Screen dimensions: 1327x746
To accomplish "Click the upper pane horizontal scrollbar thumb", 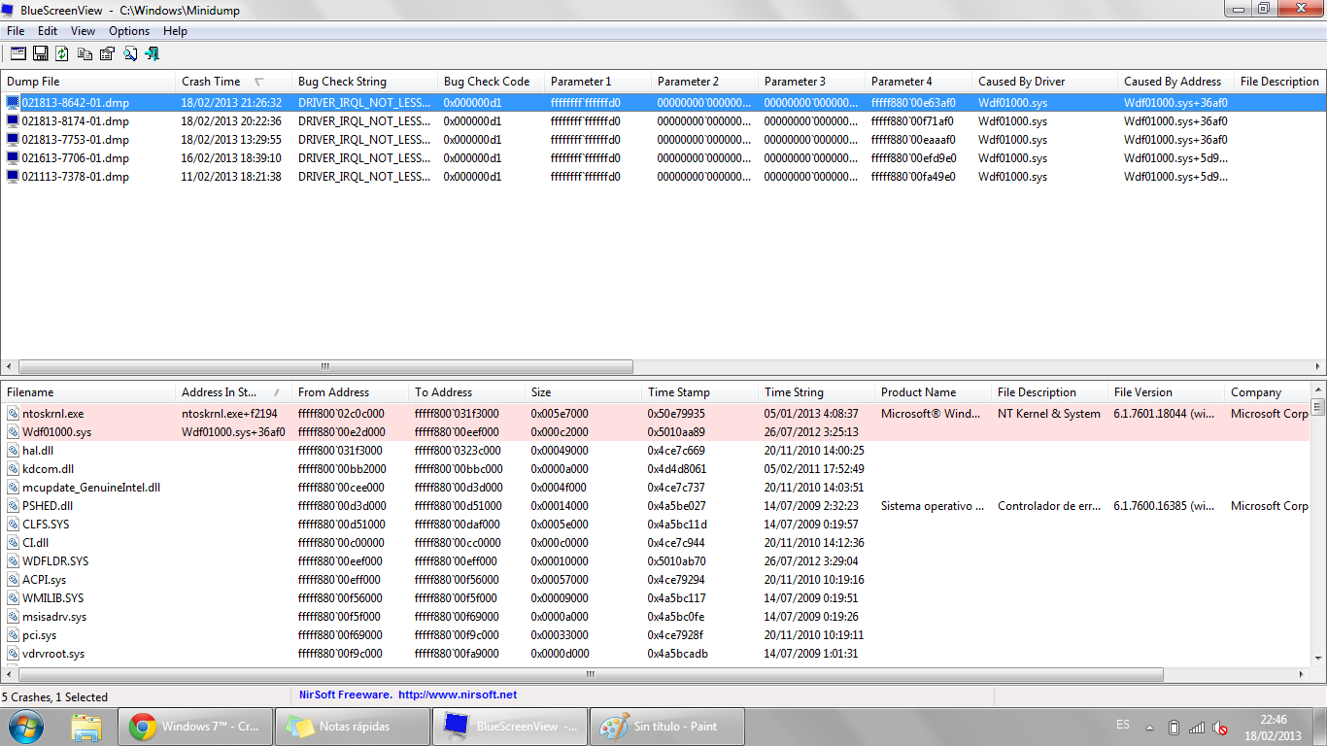I will tap(325, 367).
